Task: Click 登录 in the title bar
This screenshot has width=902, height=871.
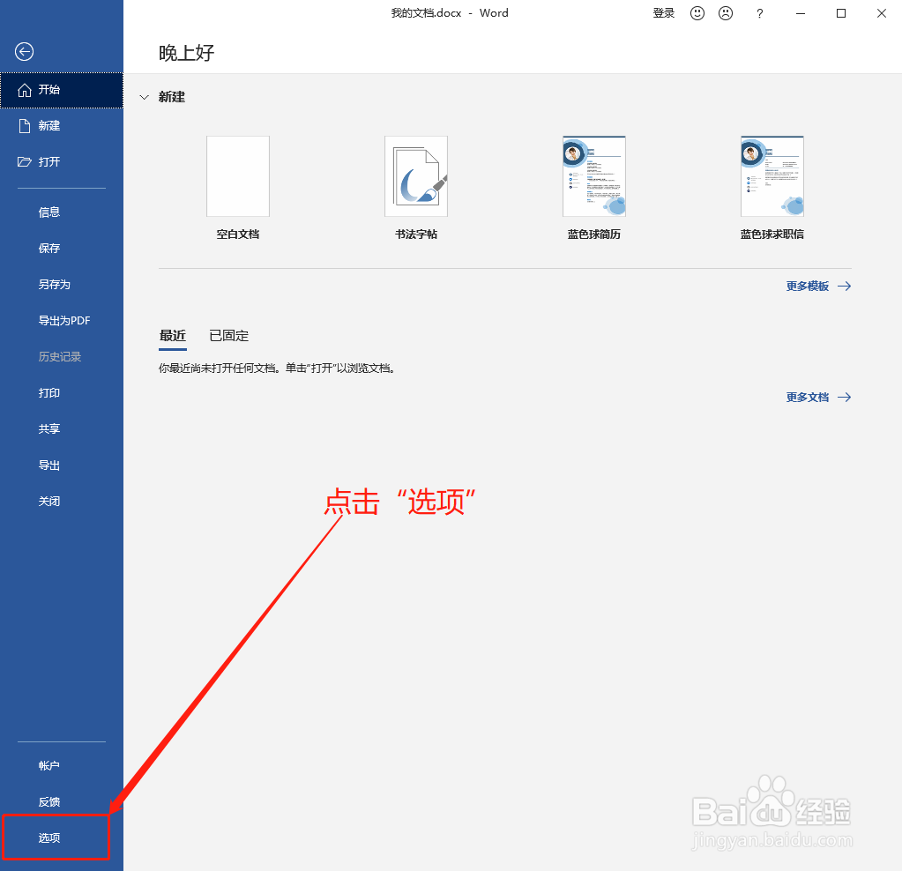Action: (663, 13)
